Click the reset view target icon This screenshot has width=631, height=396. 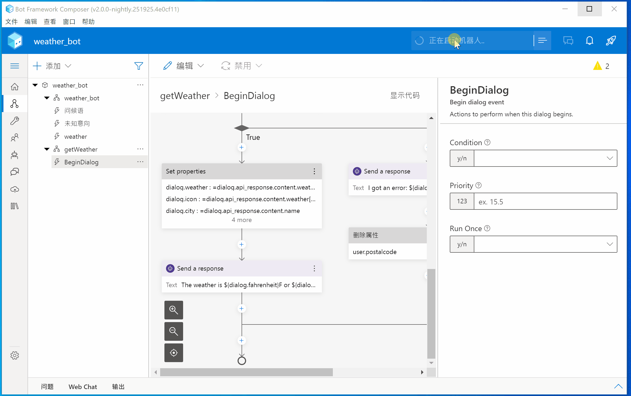click(173, 353)
